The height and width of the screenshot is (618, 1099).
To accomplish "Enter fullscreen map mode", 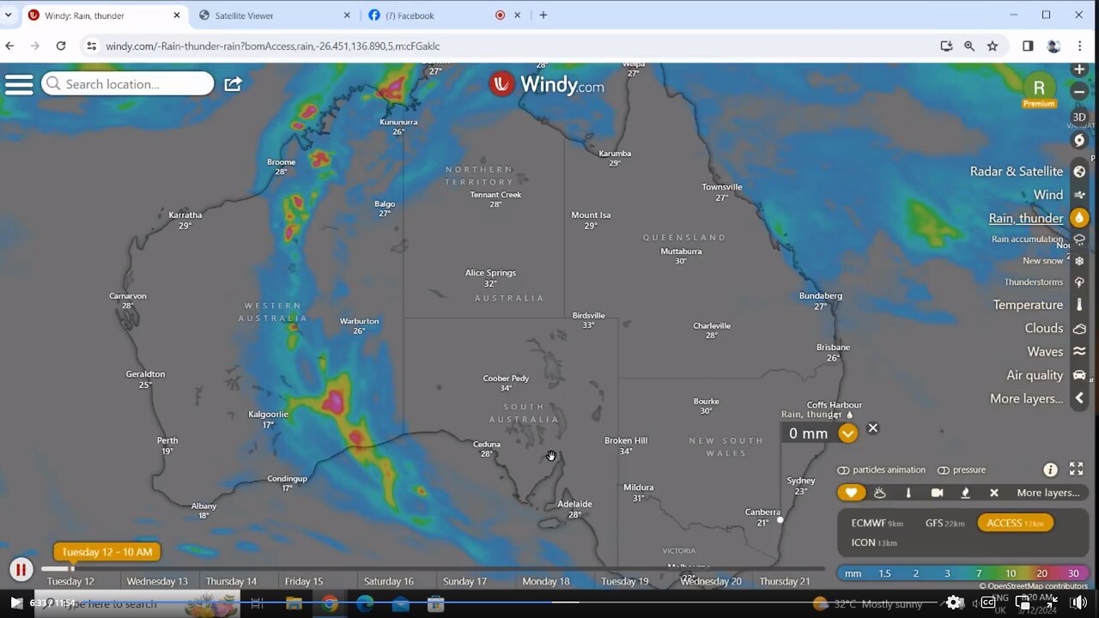I will coord(1076,469).
